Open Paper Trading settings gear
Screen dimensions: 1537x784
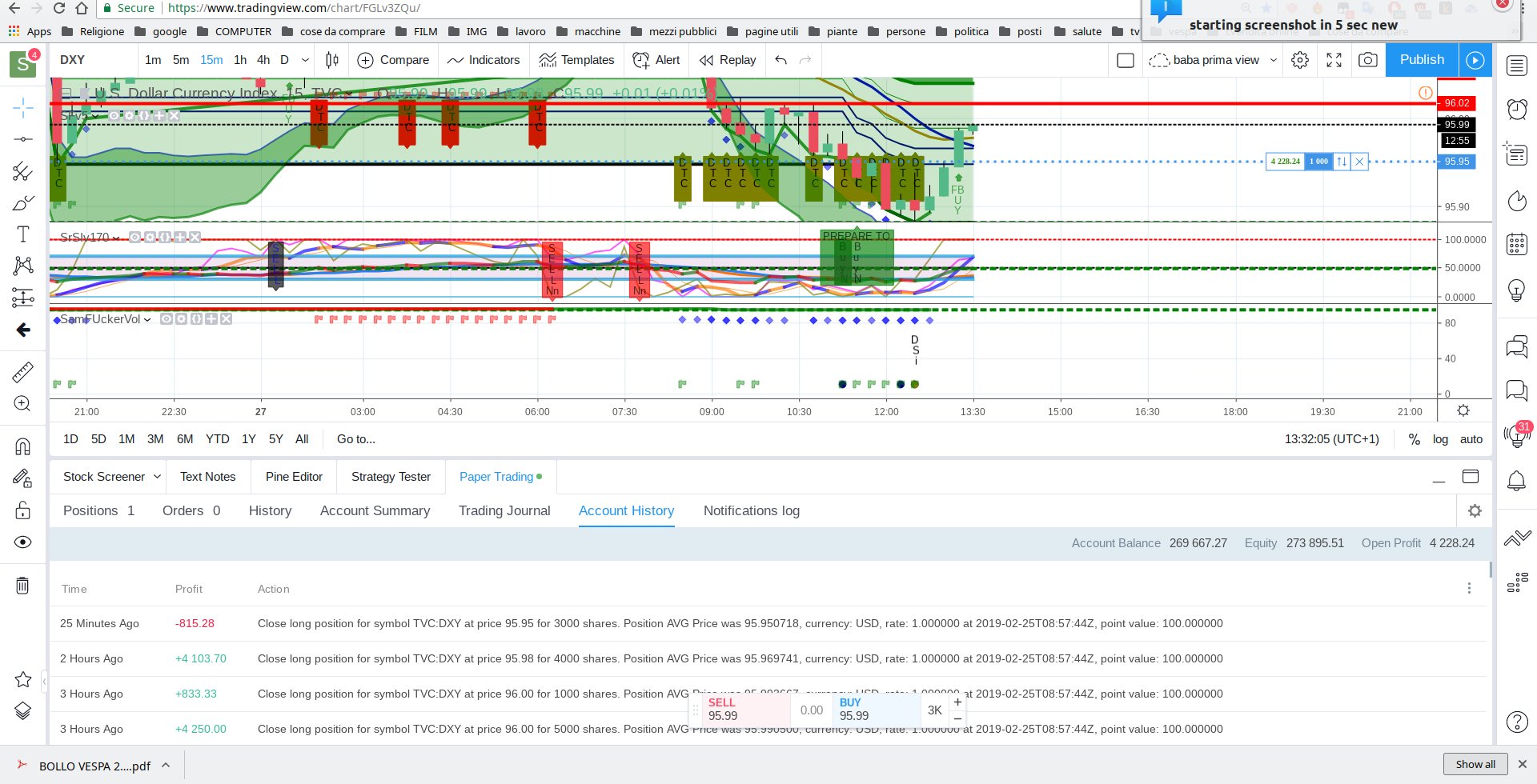(x=1475, y=510)
